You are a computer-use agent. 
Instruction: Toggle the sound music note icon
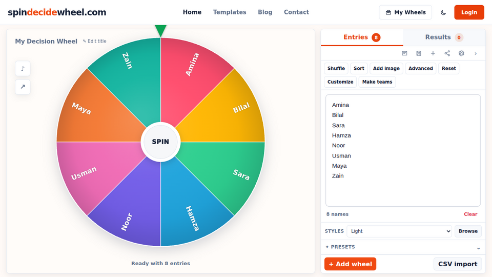point(23,68)
